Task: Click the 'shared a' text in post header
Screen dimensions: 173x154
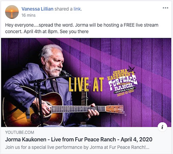Action: click(64, 9)
